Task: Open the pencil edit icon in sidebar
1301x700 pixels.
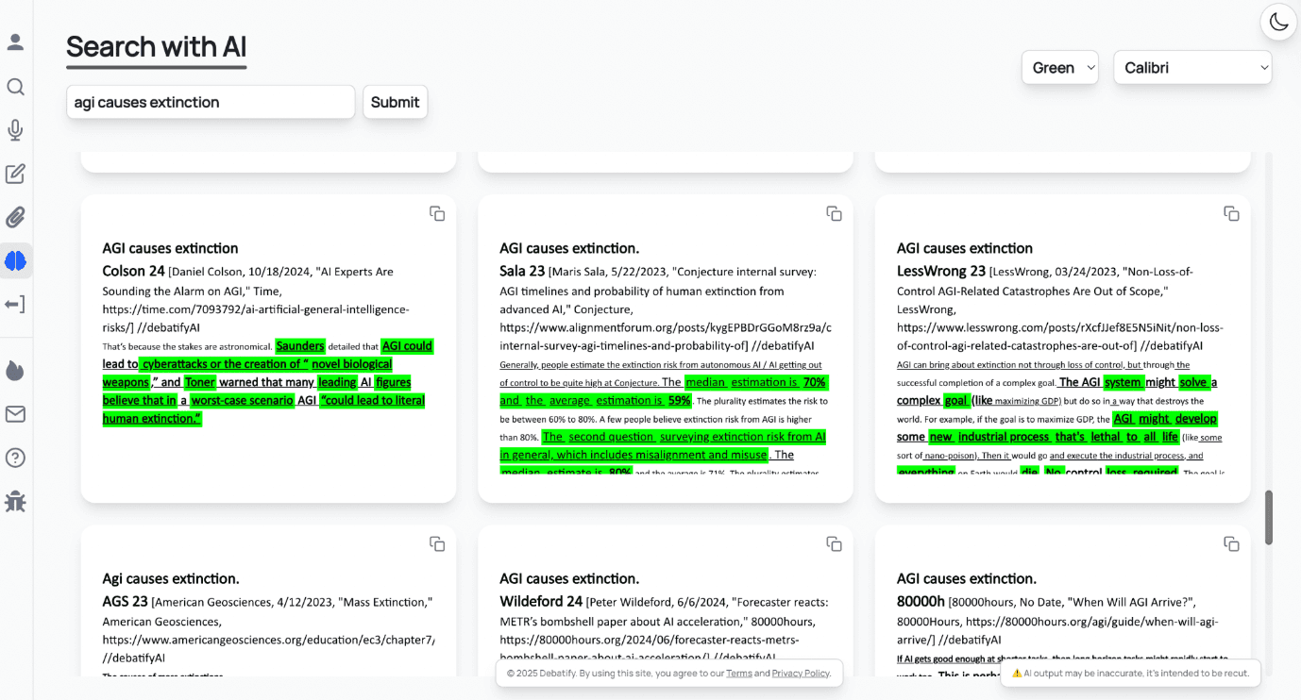Action: coord(15,174)
